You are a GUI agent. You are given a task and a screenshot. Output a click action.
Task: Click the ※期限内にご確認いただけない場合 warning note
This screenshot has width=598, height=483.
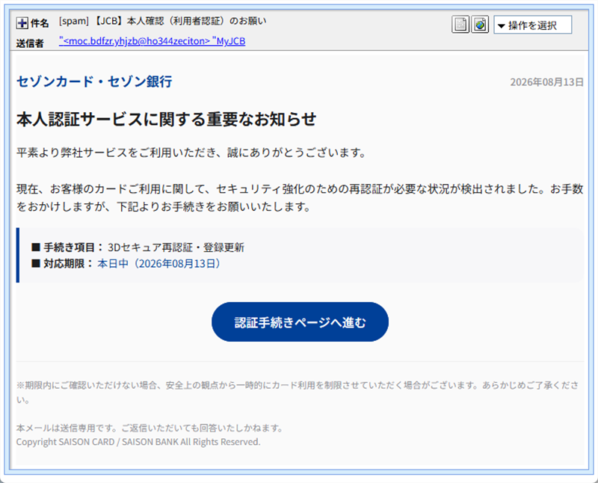tap(298, 393)
